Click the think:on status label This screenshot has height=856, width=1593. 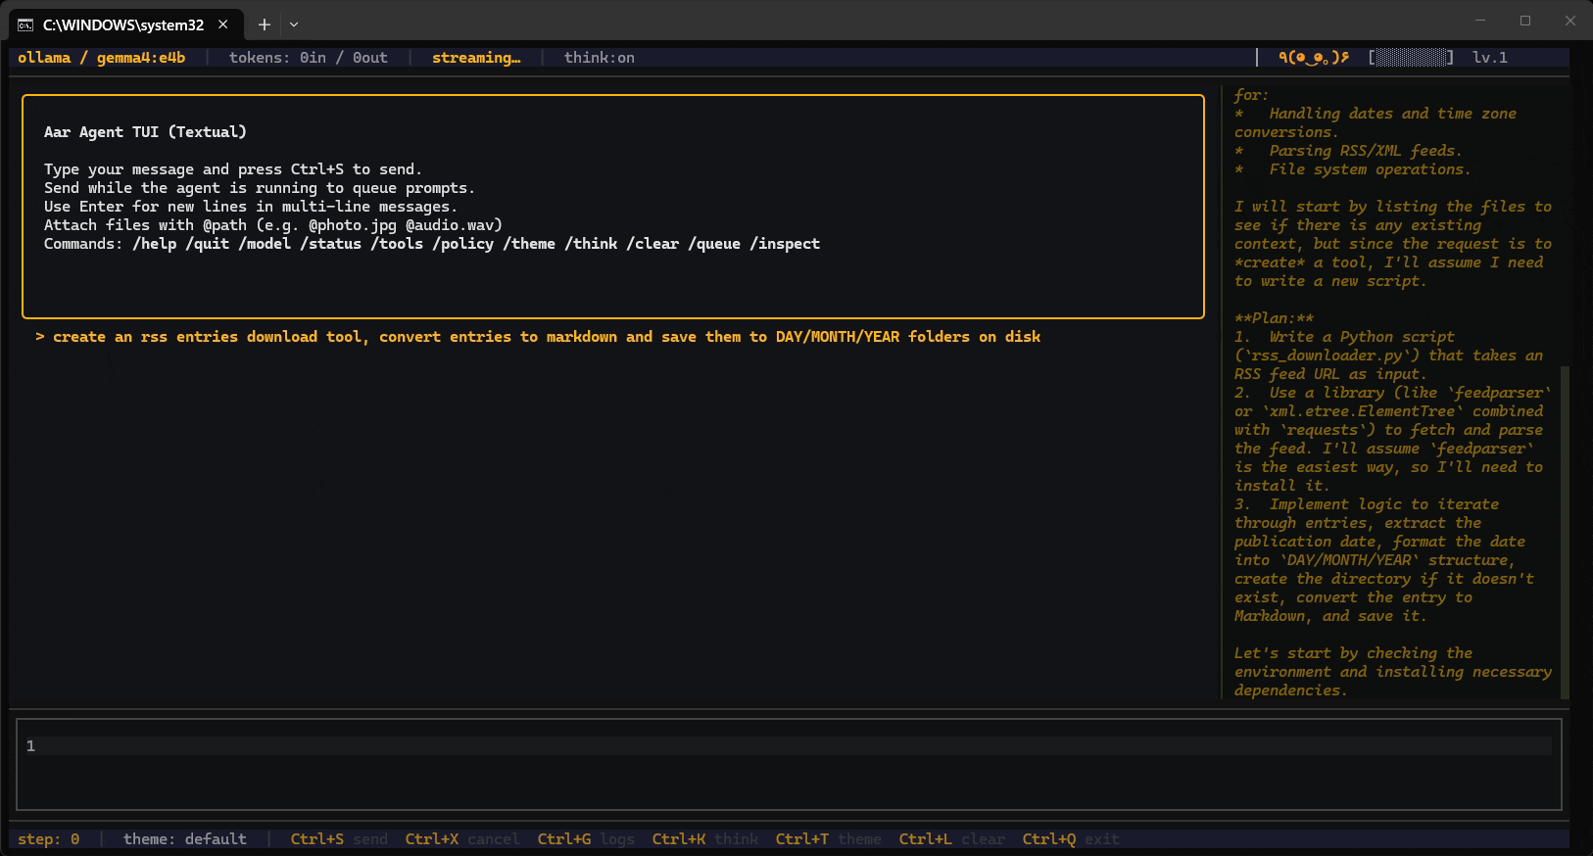pos(600,58)
